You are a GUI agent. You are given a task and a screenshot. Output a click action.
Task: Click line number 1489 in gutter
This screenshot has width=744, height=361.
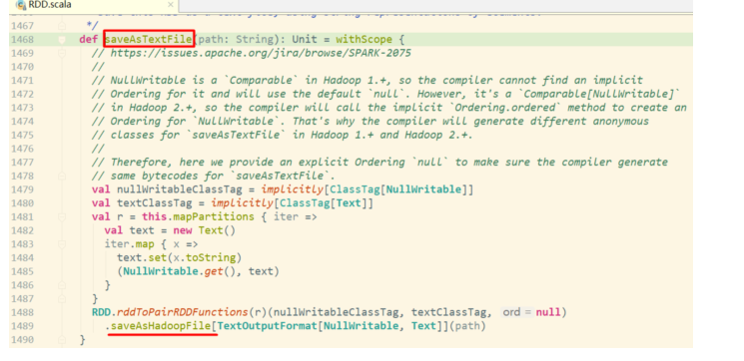coord(23,326)
